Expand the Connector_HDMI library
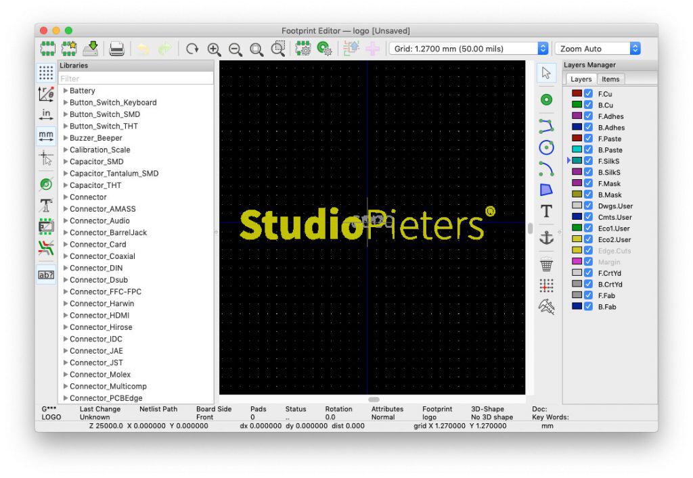 [x=66, y=315]
